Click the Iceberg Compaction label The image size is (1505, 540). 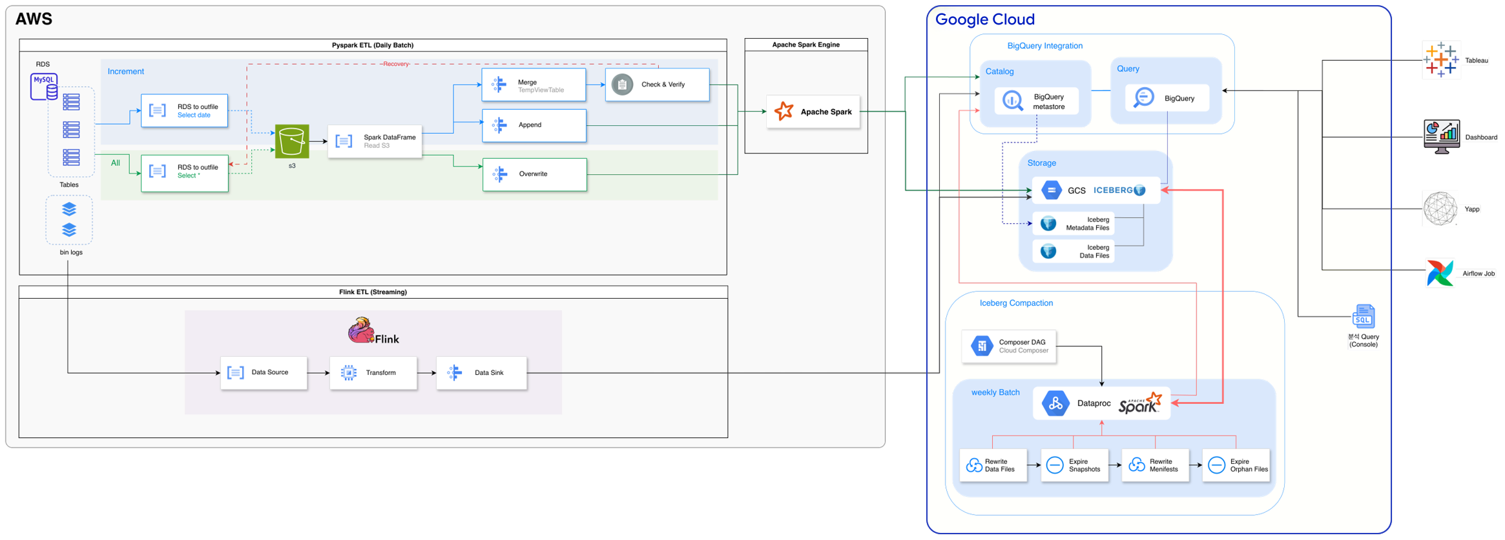pyautogui.click(x=1016, y=303)
